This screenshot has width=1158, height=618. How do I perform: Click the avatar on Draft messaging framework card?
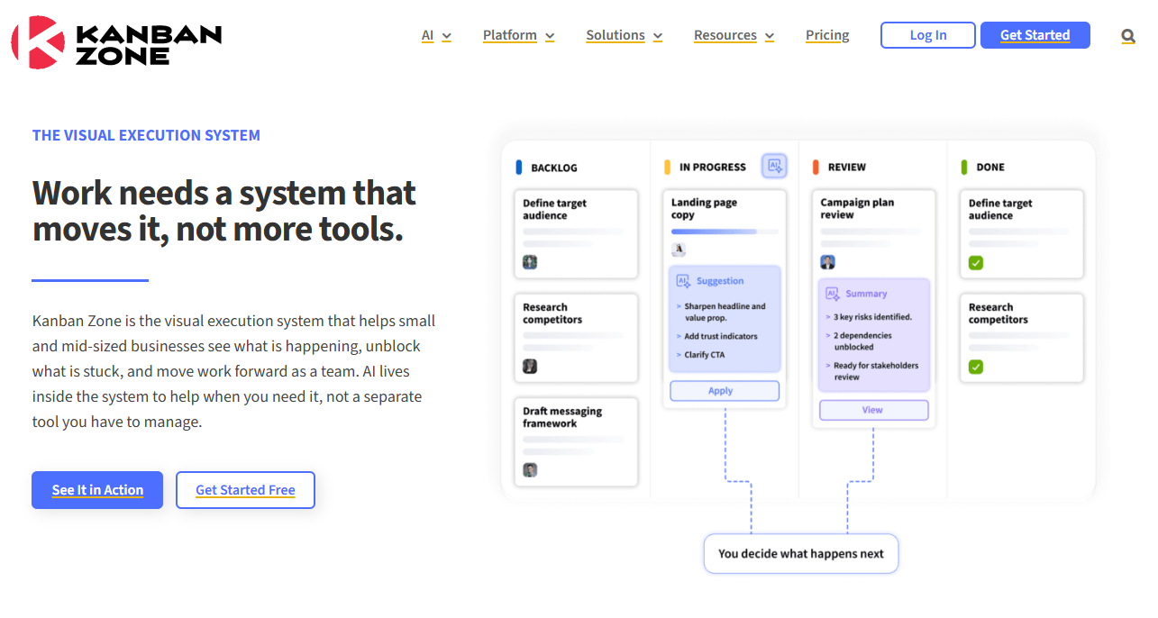(x=530, y=470)
